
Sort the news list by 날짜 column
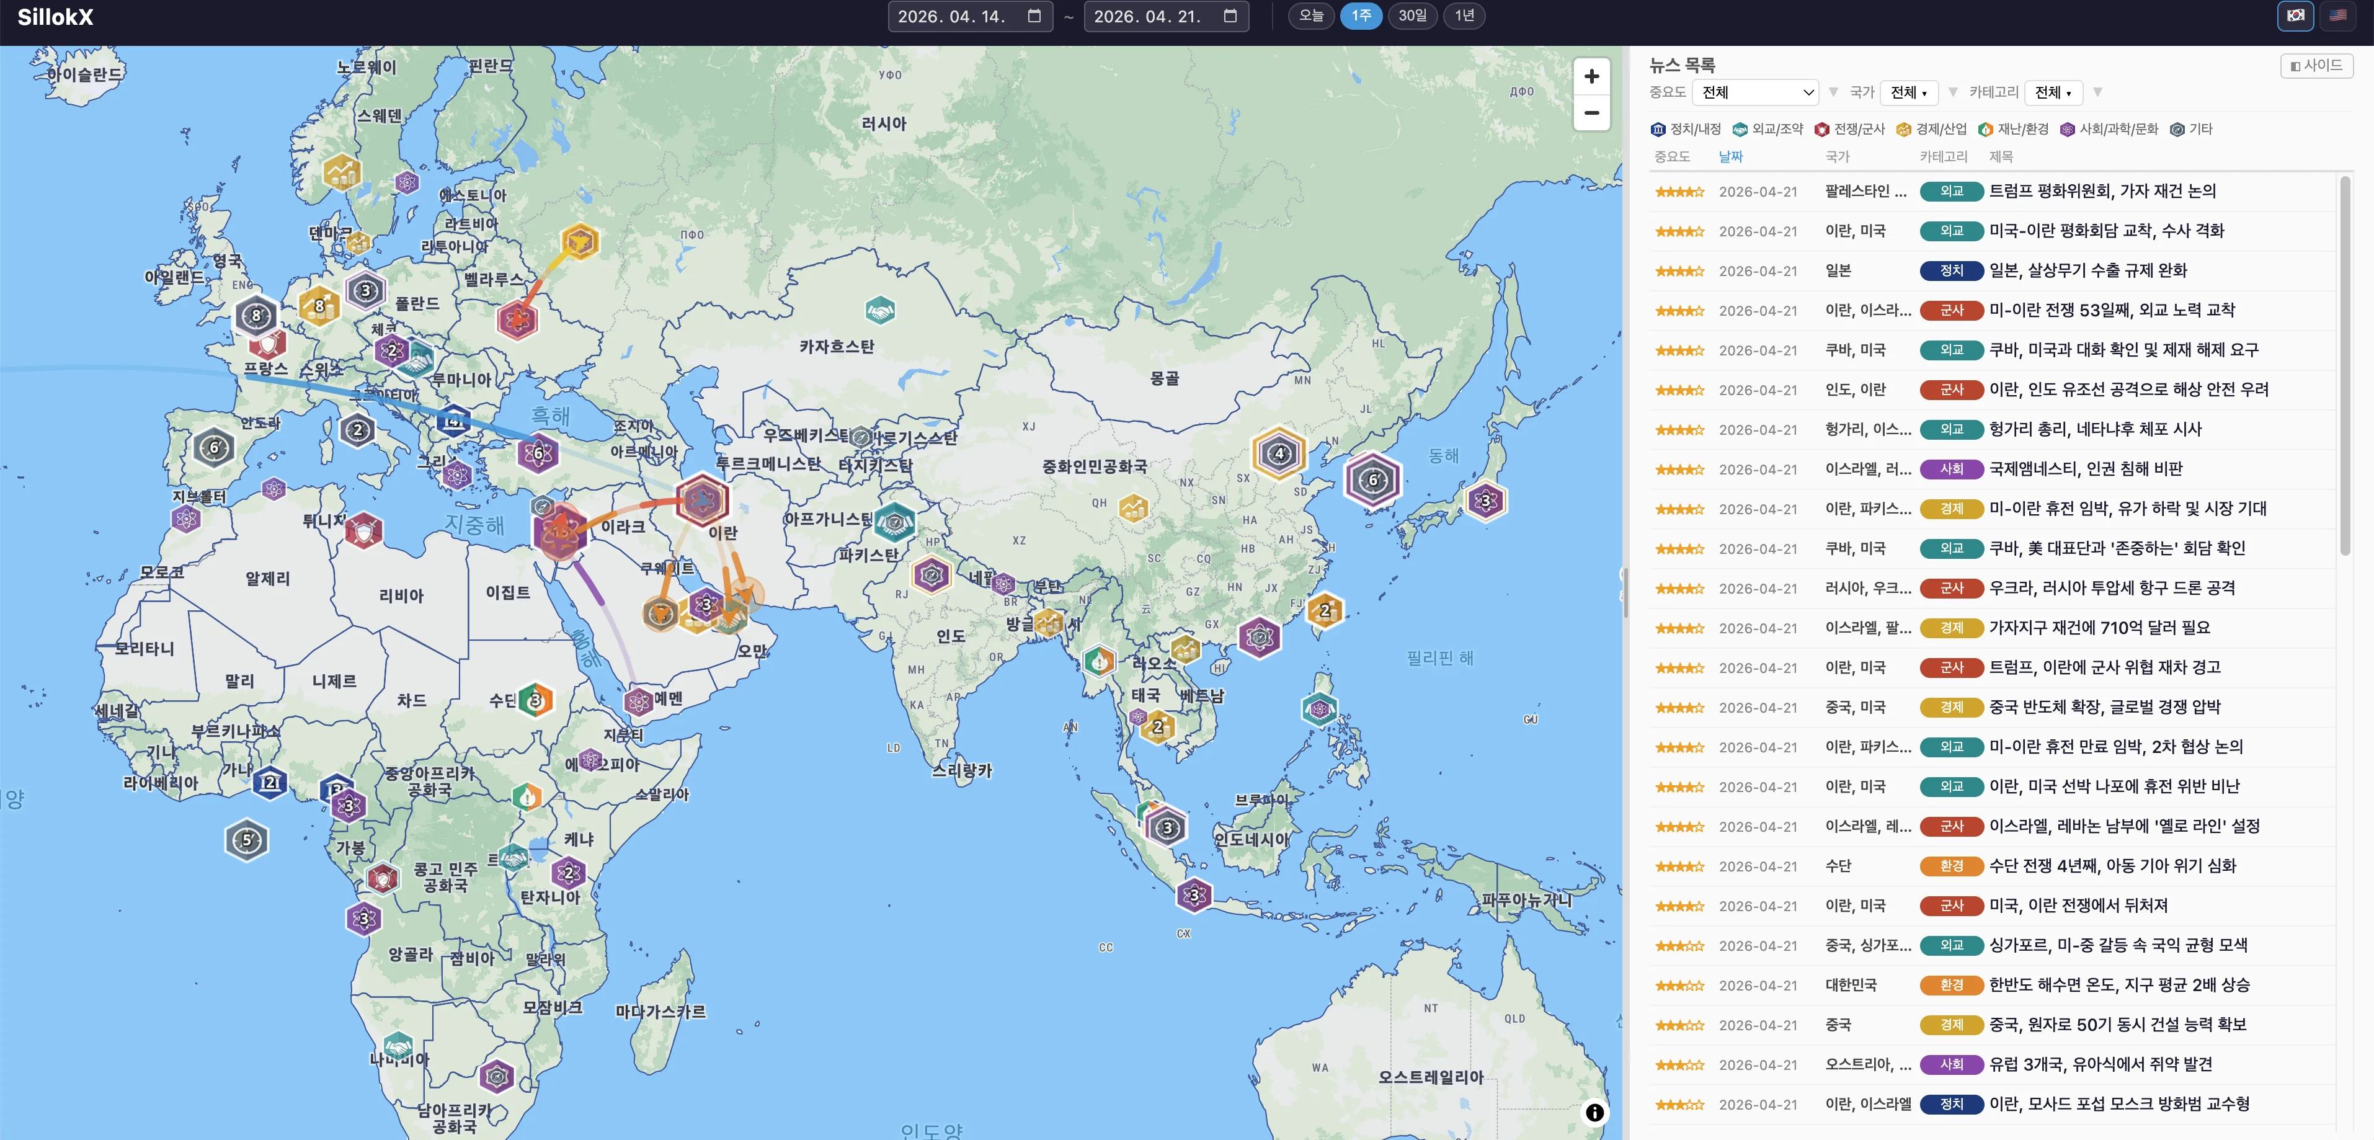(x=1731, y=157)
